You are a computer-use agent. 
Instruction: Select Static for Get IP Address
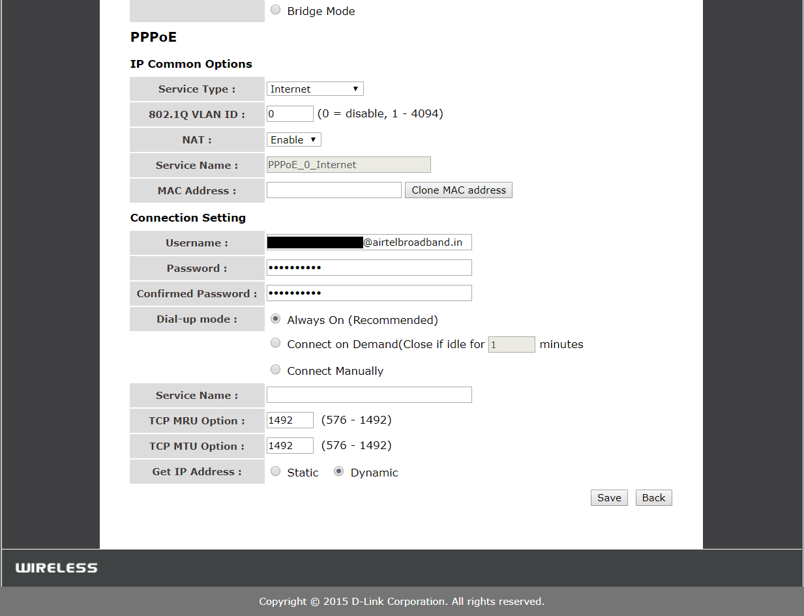[x=276, y=472]
